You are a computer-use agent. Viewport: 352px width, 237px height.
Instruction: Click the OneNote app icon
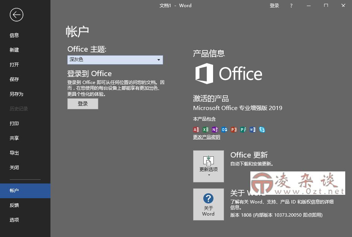pos(215,130)
